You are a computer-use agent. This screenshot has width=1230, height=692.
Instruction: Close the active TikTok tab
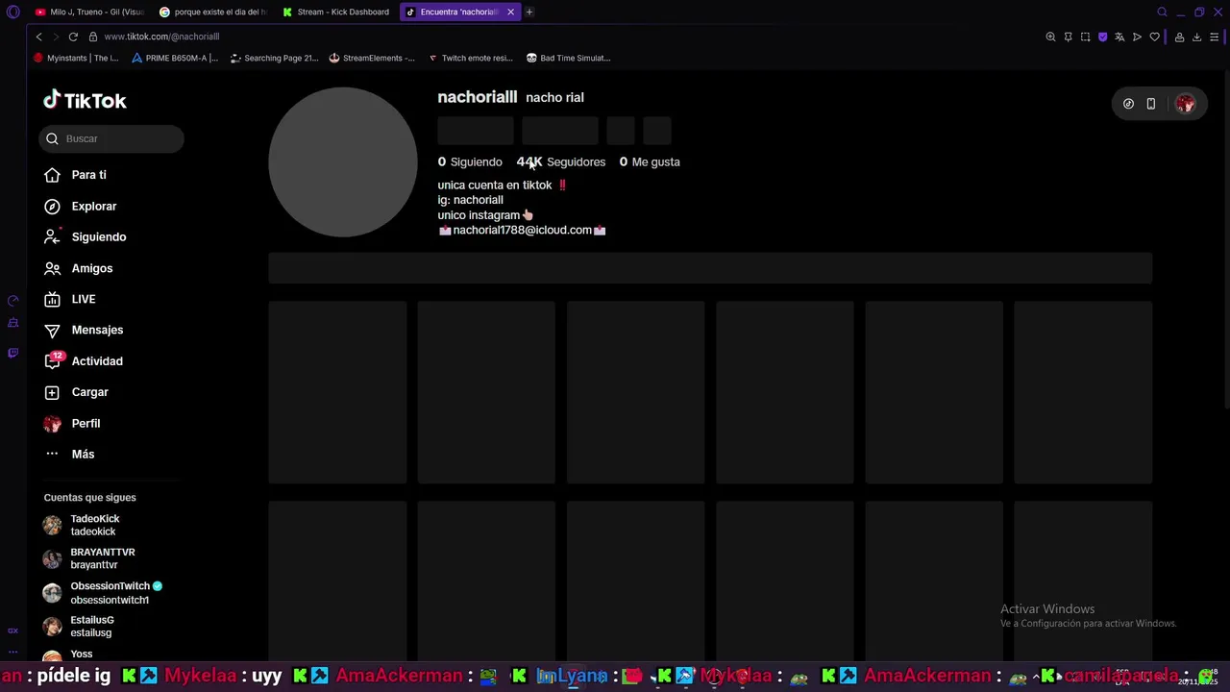tap(510, 12)
